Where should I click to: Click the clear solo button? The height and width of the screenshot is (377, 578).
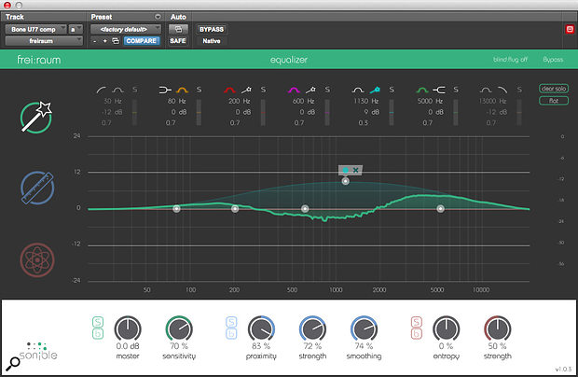click(x=554, y=89)
